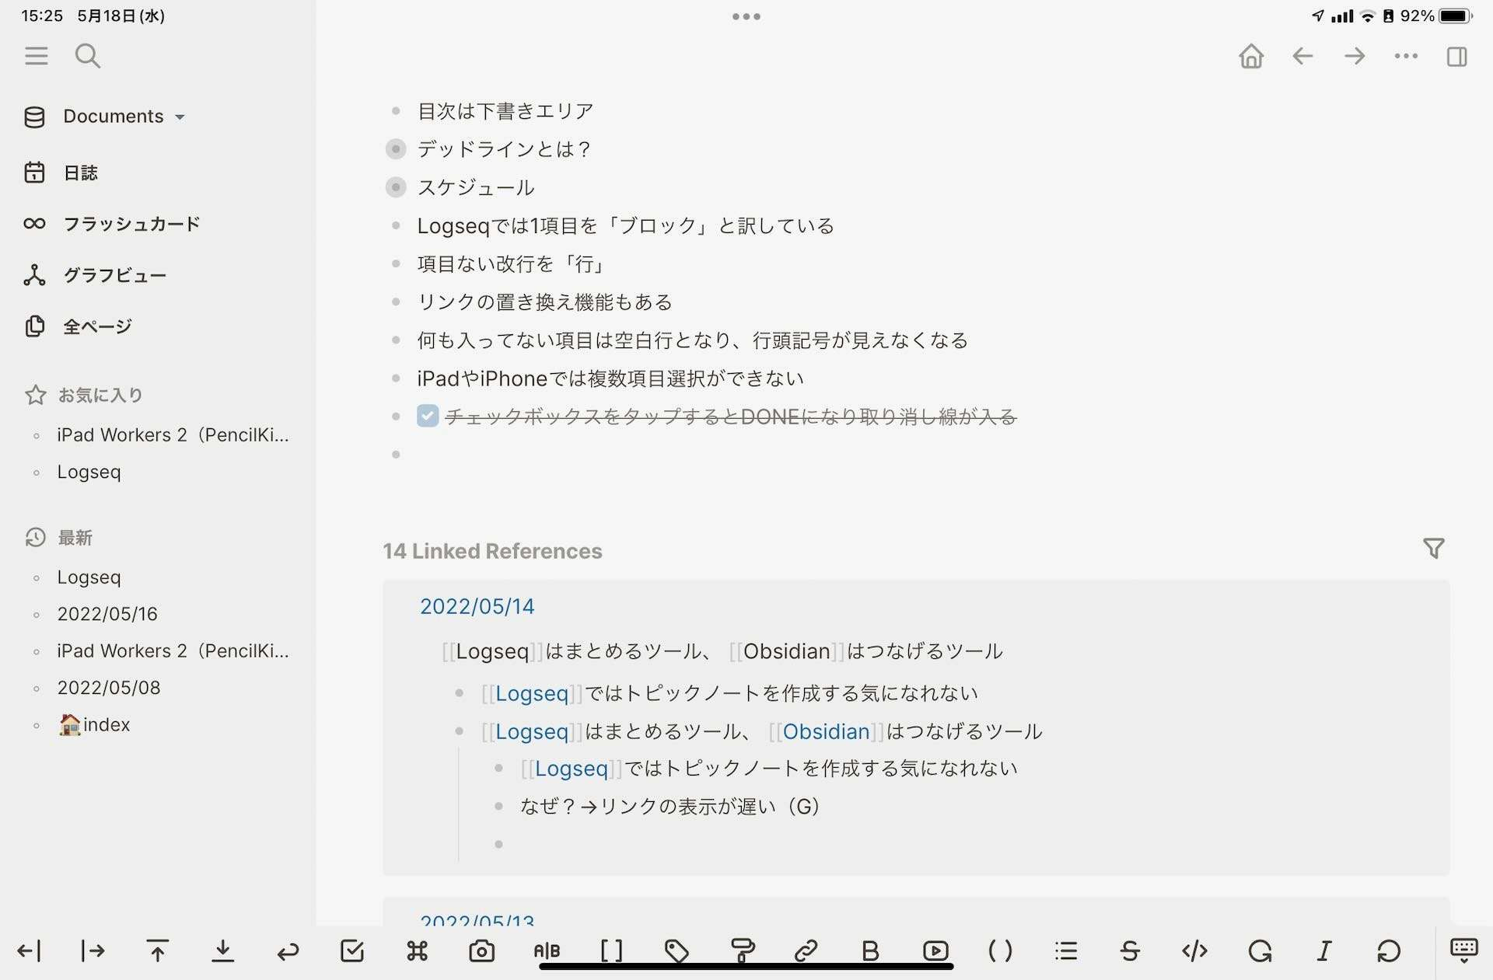Viewport: 1493px width, 980px height.
Task: Open the 2022/05/14 journal link
Action: coord(477,606)
